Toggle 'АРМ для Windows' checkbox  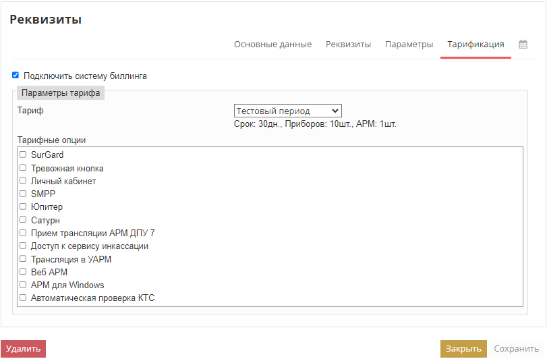(23, 285)
